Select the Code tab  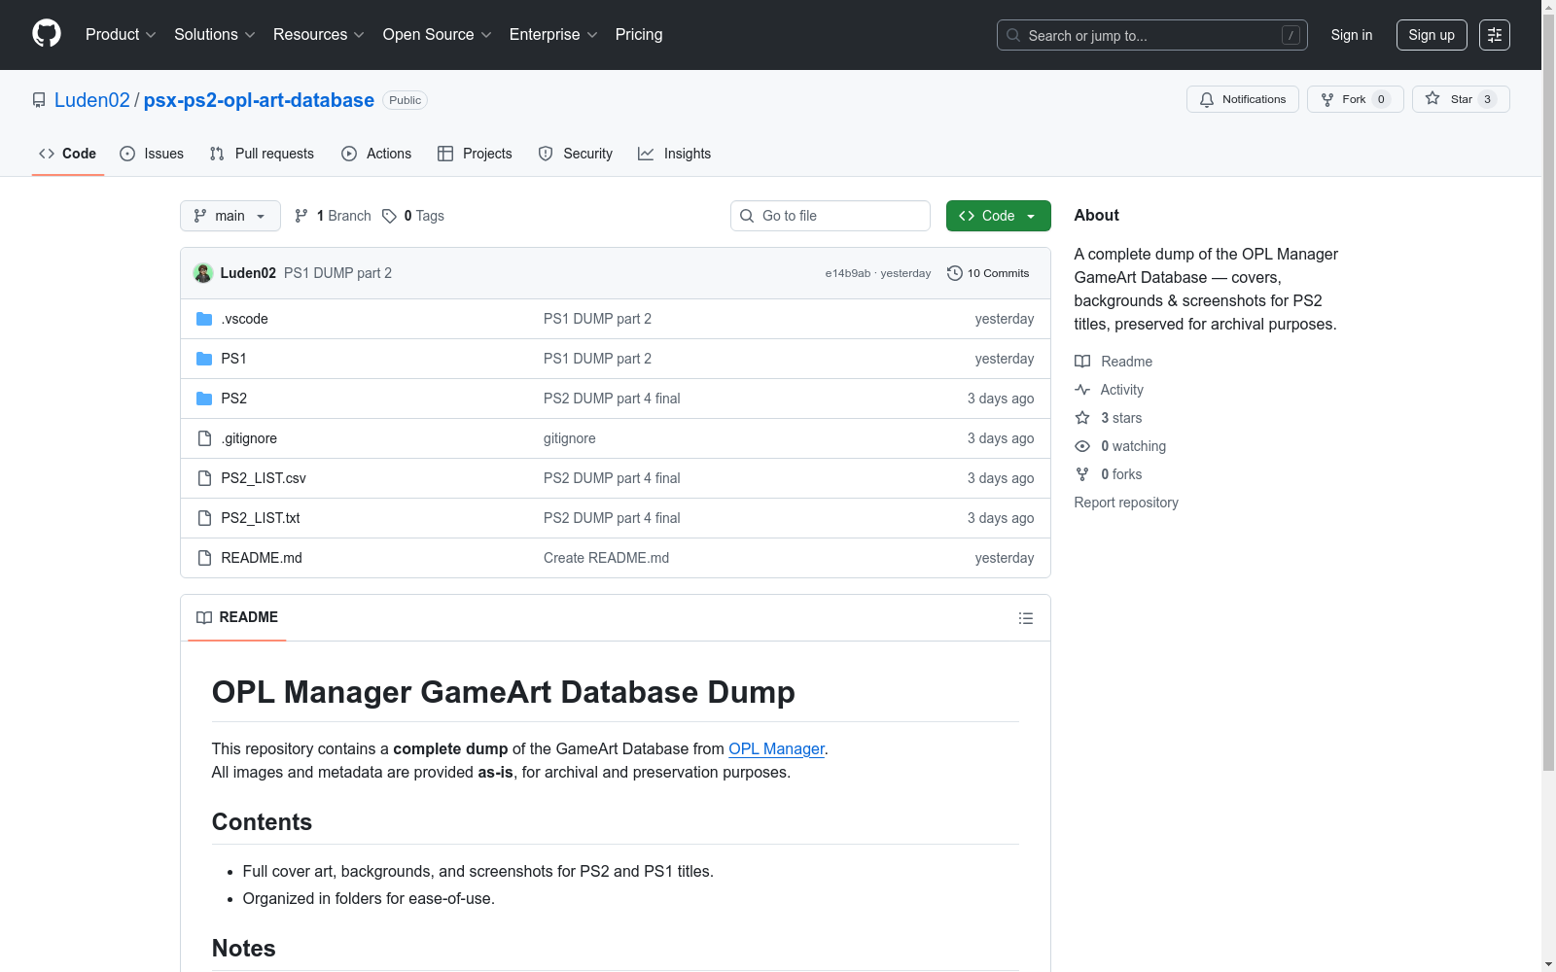(x=68, y=154)
